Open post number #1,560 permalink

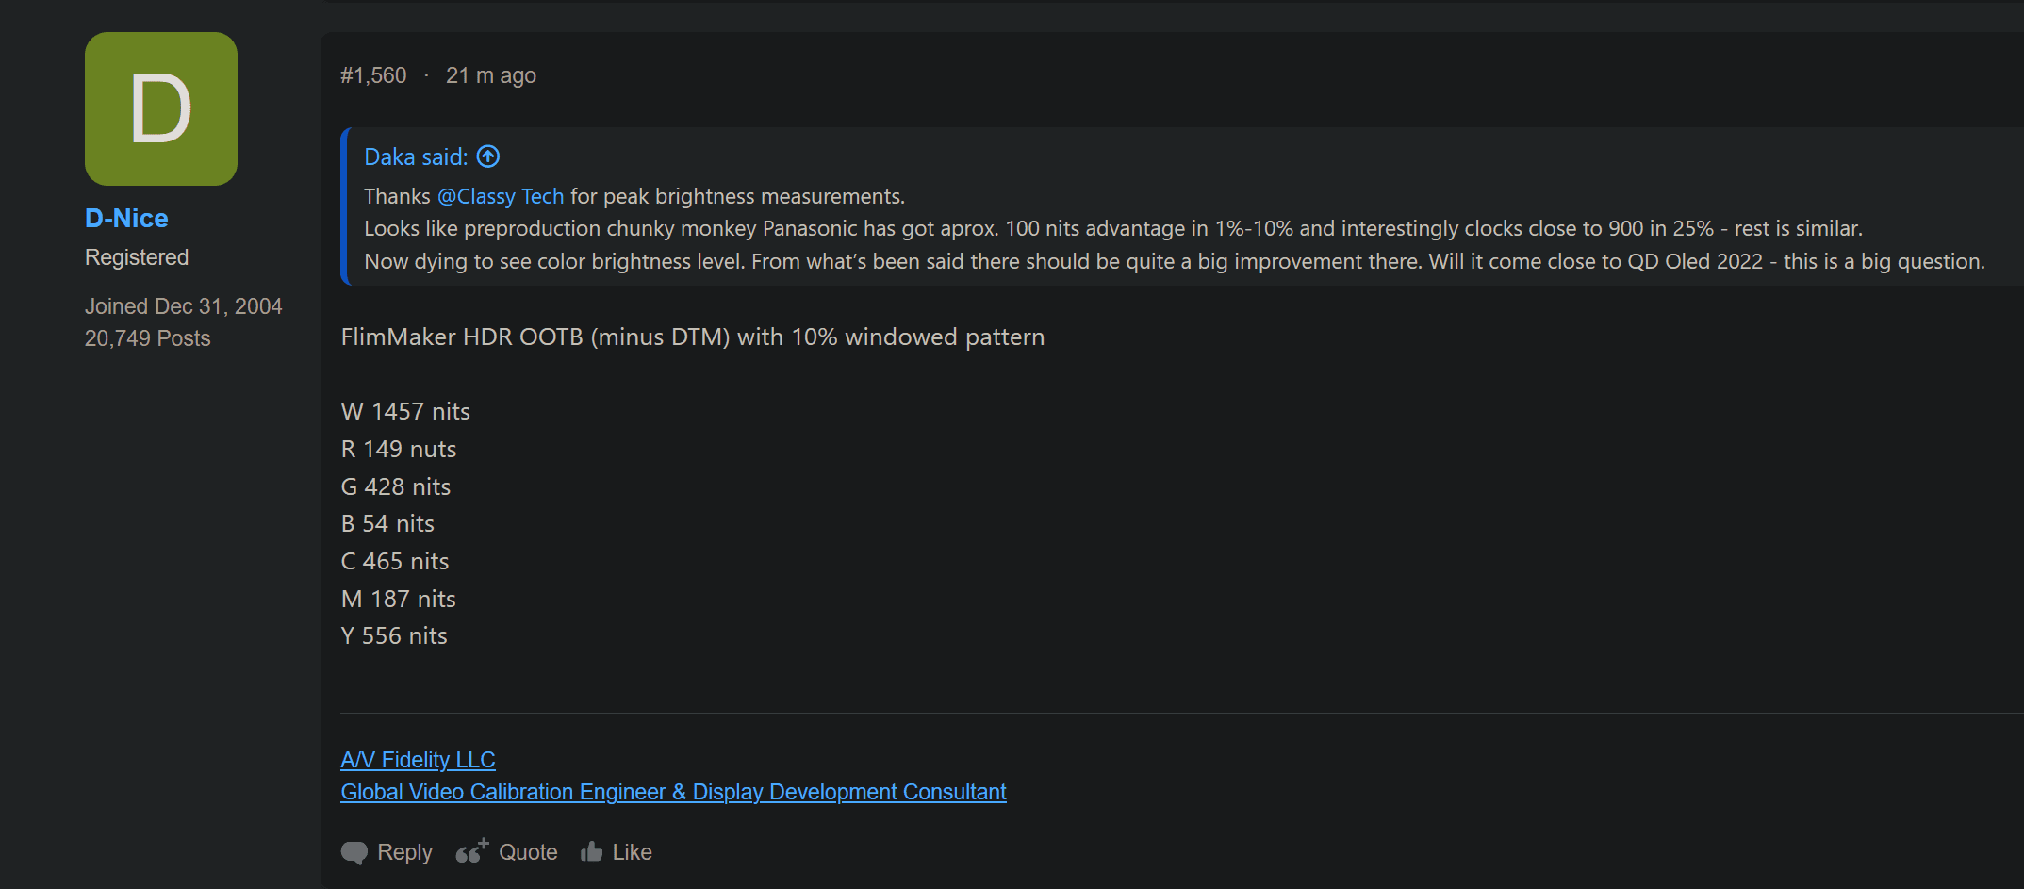pyautogui.click(x=373, y=75)
